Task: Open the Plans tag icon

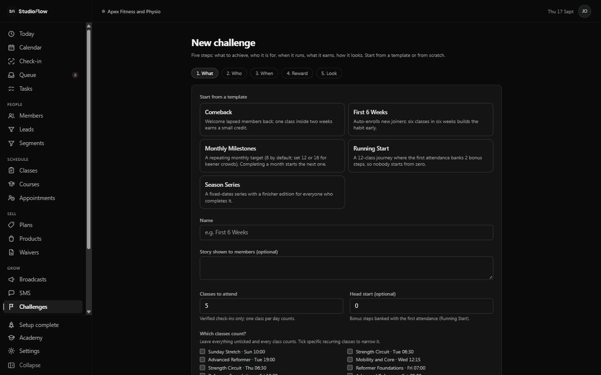Action: tap(11, 225)
